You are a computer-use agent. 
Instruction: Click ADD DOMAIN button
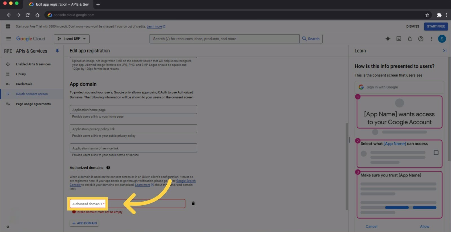pyautogui.click(x=84, y=223)
